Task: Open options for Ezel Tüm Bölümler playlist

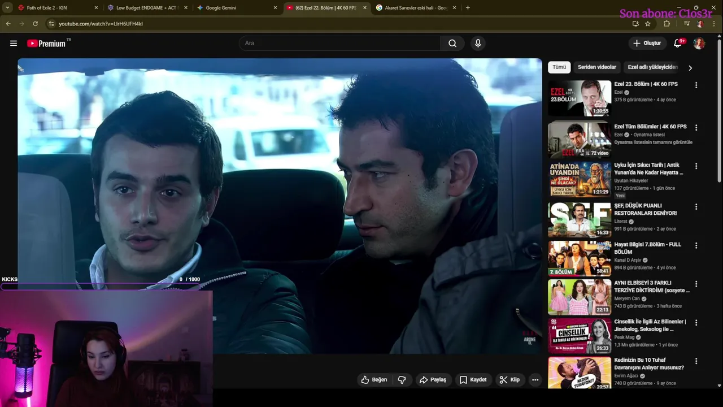Action: [696, 128]
